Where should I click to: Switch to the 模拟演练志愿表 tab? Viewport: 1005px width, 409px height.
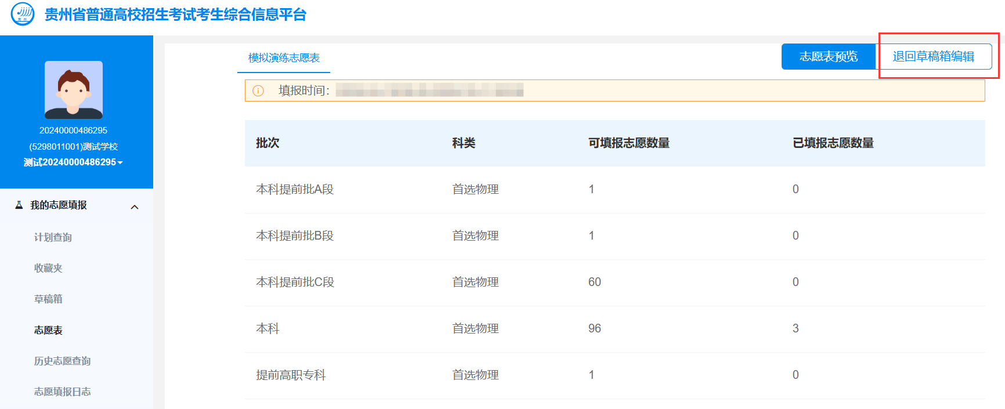(x=284, y=58)
